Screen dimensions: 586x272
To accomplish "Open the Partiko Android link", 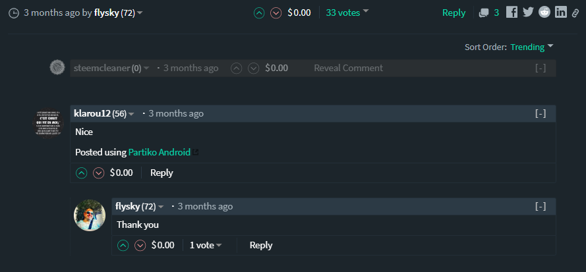I will pyautogui.click(x=160, y=152).
